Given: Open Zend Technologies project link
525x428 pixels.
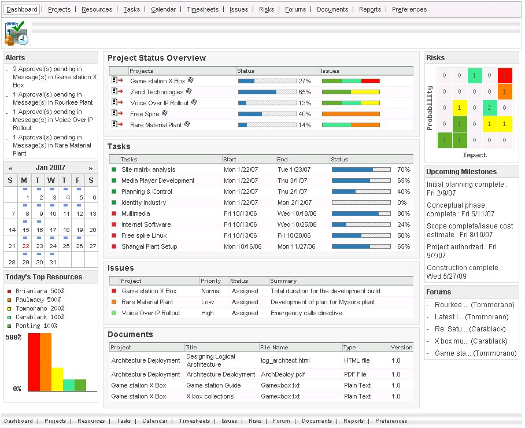Looking at the screenshot, I should pos(157,92).
